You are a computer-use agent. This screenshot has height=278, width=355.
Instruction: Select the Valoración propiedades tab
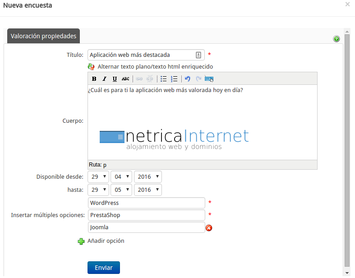[x=43, y=36]
